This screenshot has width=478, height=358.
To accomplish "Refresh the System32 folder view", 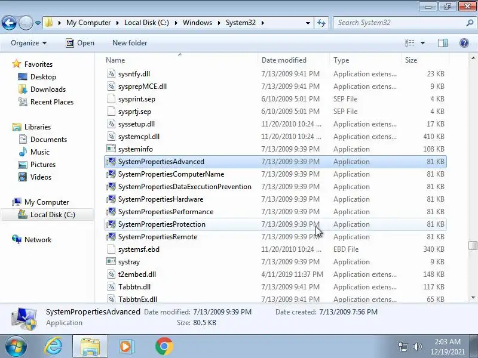I will 321,23.
